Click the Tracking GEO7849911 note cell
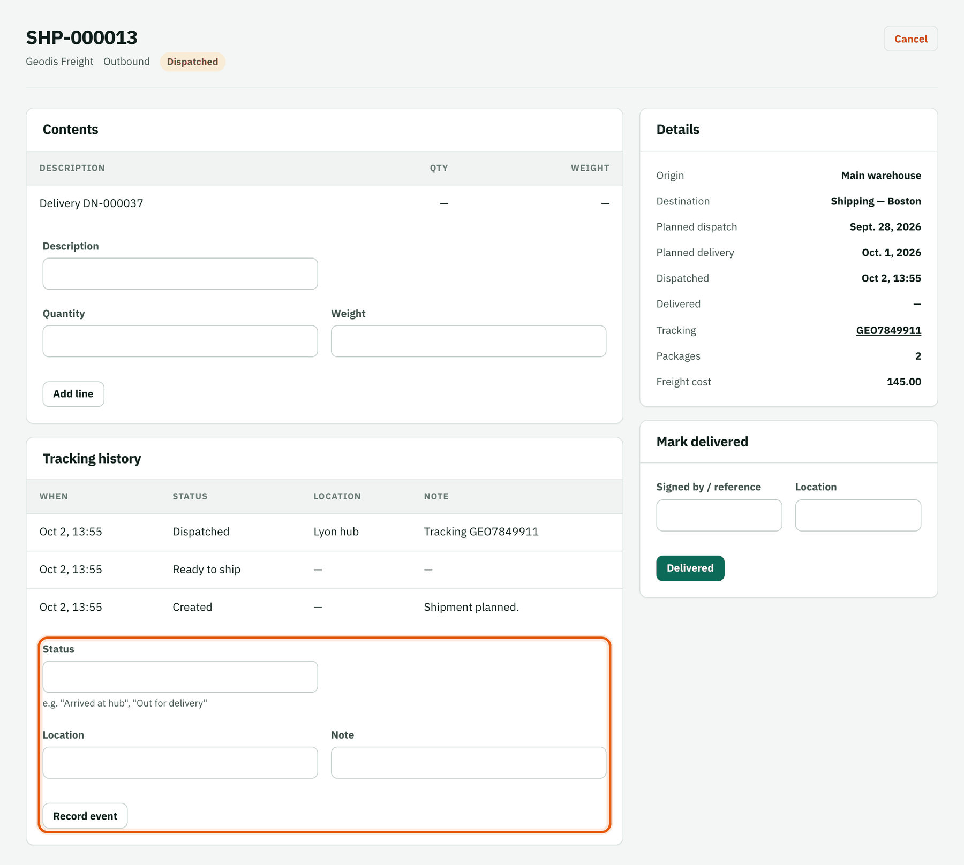 click(481, 532)
